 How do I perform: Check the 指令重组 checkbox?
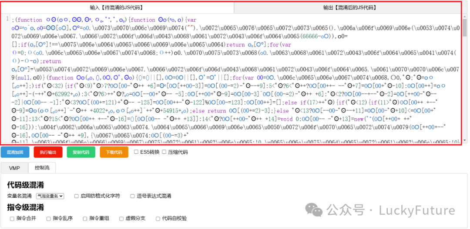(85, 219)
